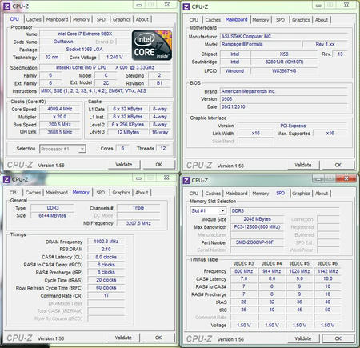Click the CPU-Z icon in SPD window title
Image resolution: width=360 pixels, height=348 pixels.
186,181
